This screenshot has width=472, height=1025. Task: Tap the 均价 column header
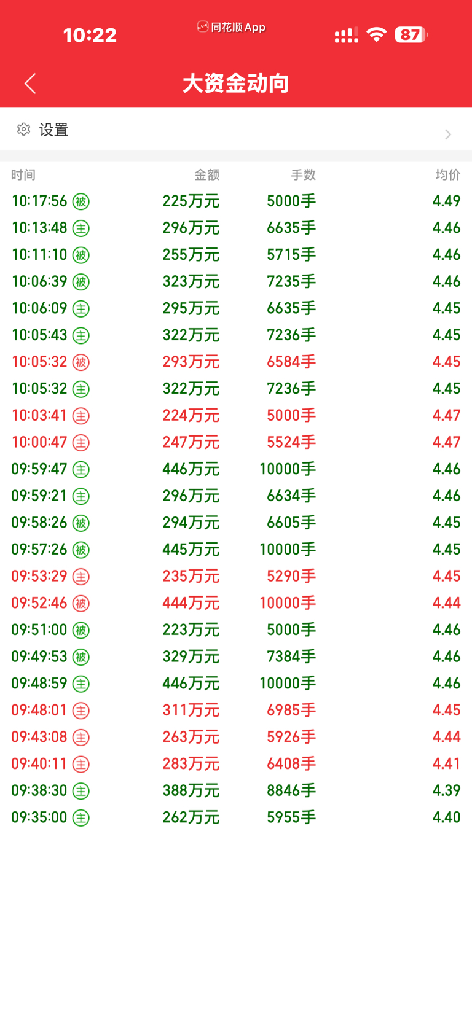447,175
